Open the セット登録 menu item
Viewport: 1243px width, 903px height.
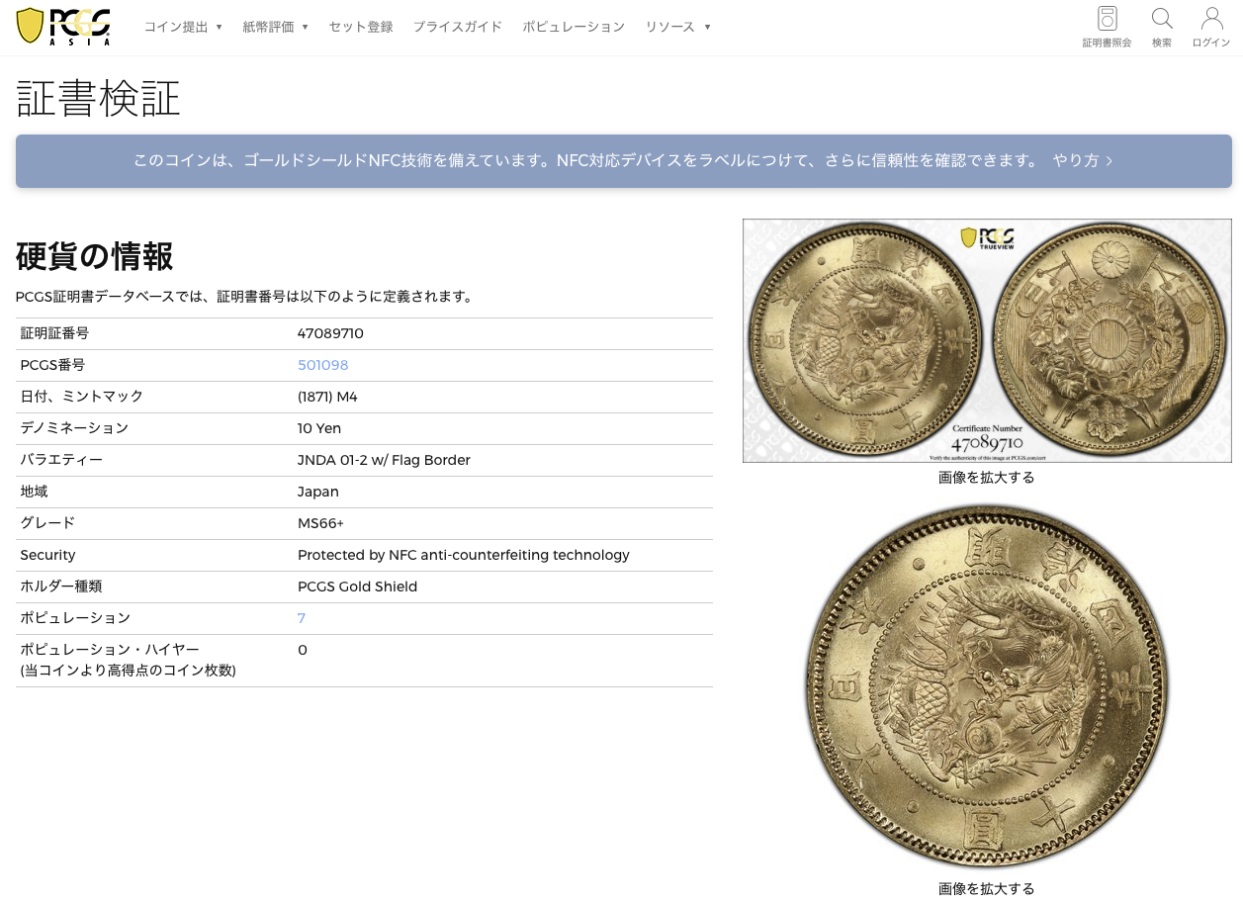point(361,27)
